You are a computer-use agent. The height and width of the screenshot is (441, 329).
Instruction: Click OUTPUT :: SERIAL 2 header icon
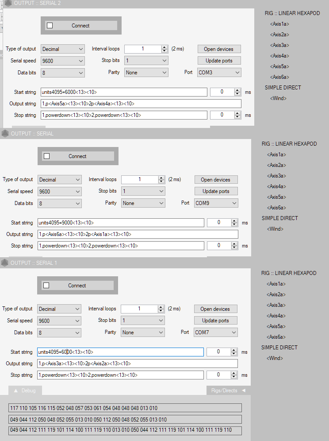(x=8, y=3)
